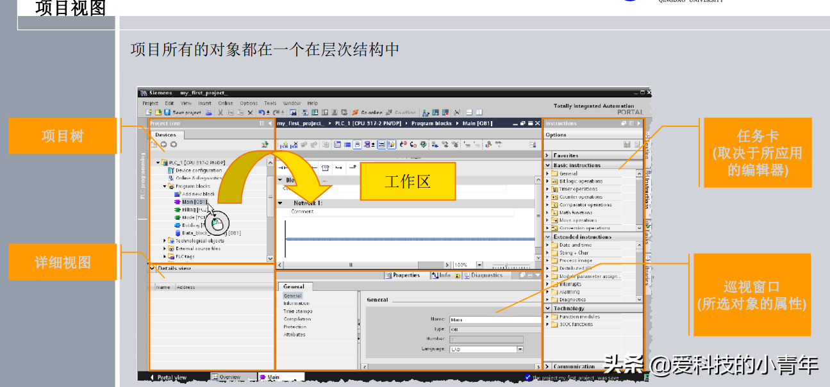Insert the empty box LAD element
Image resolution: width=830 pixels, height=387 pixels.
pyautogui.click(x=325, y=168)
